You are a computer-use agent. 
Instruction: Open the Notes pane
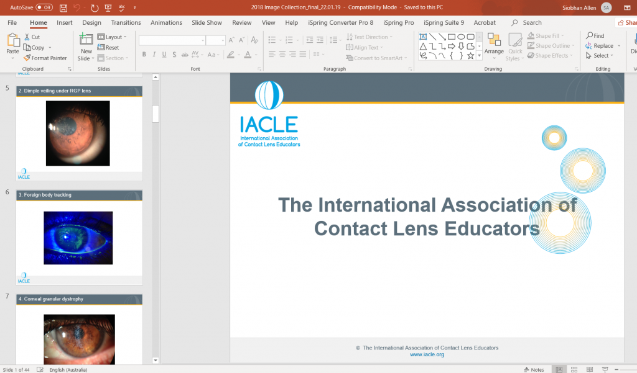tap(534, 369)
